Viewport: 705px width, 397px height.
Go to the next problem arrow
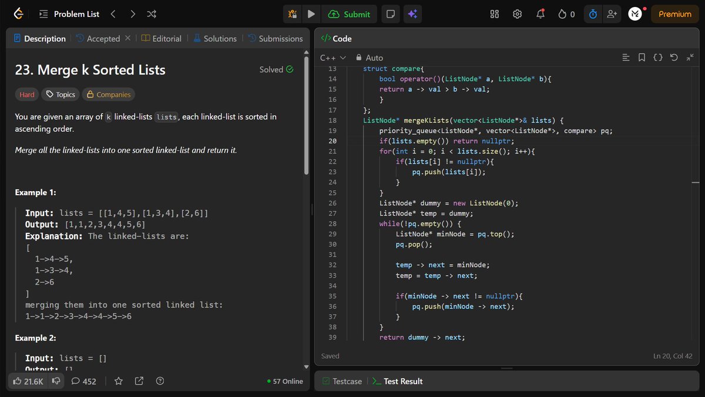(x=133, y=14)
